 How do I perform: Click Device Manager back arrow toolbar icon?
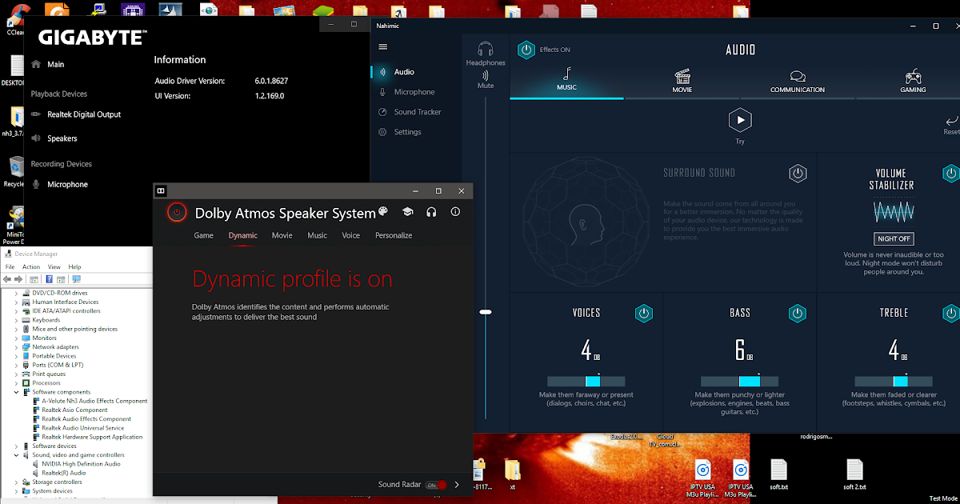(8, 279)
